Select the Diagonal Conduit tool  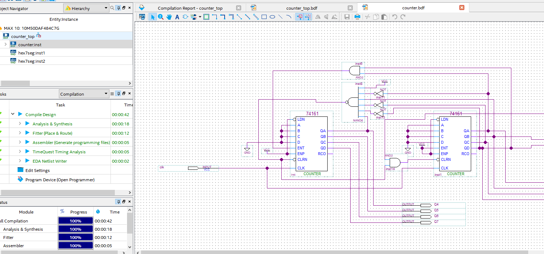pos(256,17)
